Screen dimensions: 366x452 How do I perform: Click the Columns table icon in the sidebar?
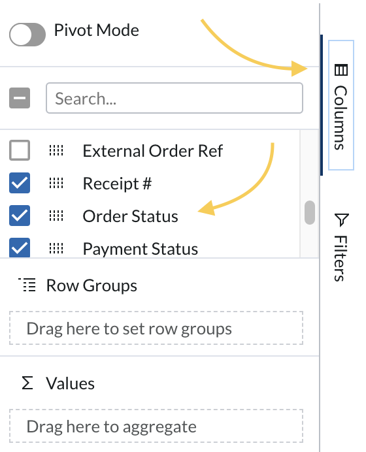click(x=341, y=70)
